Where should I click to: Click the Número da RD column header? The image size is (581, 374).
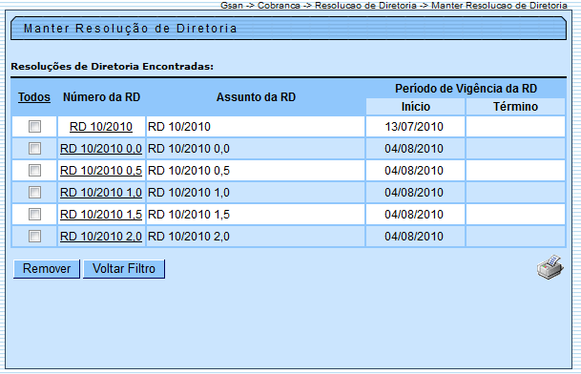click(101, 97)
